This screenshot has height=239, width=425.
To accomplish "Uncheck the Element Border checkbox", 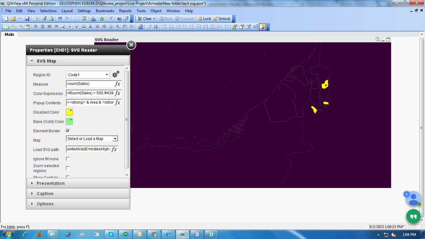I will pos(68,131).
